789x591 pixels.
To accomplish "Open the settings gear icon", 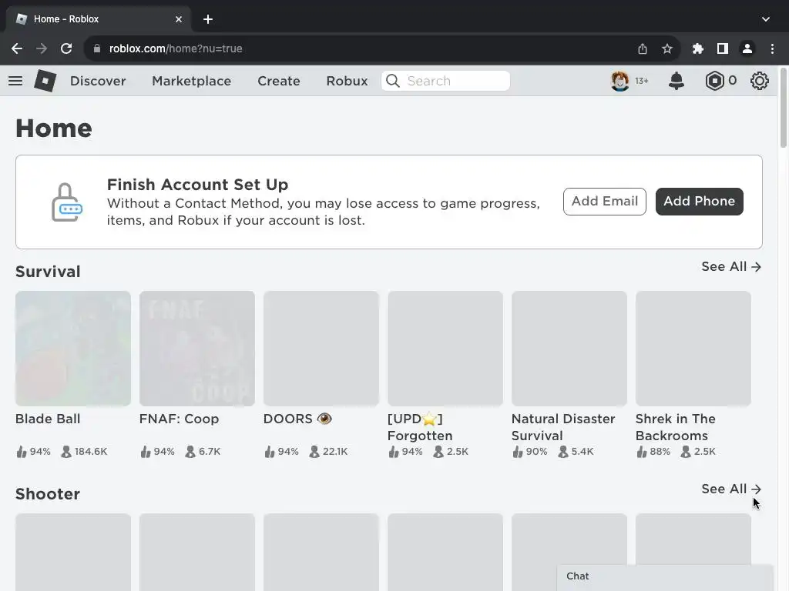I will (x=759, y=80).
